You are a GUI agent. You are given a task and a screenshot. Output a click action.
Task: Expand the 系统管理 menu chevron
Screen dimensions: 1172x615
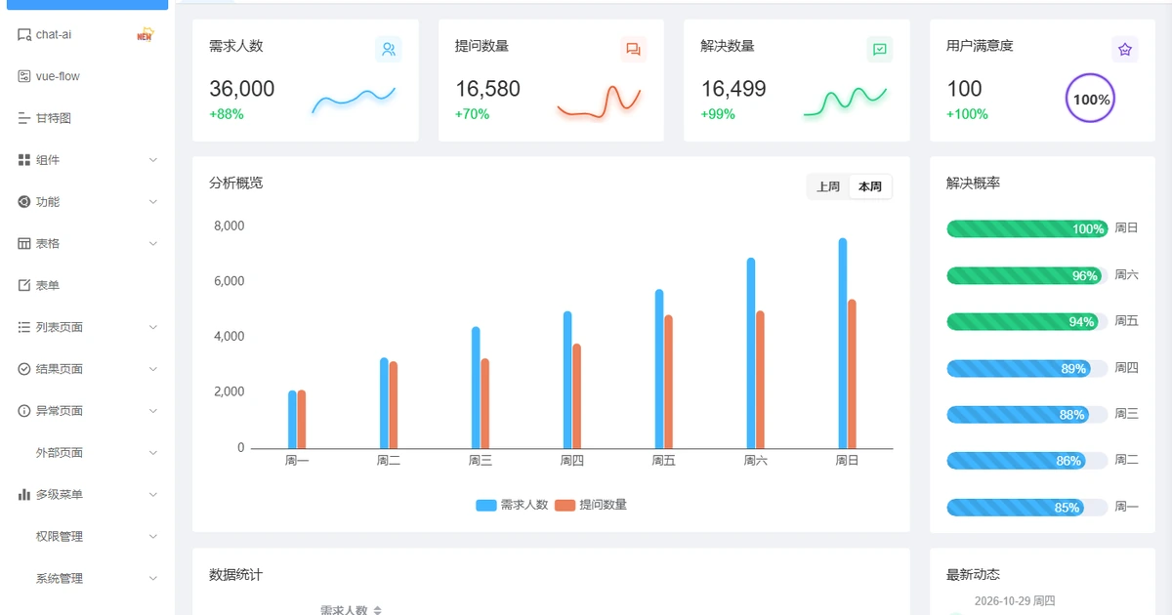153,578
